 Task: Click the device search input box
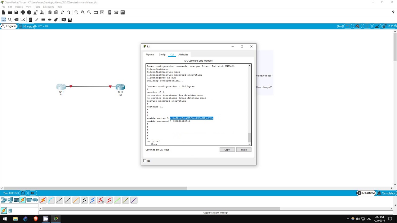19,205
